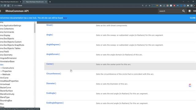Viewport: 196px width, 110px height.
Task: Open Rhino.DocObjects.SnapShots namespace in sidebar
Action: (x=12, y=45)
